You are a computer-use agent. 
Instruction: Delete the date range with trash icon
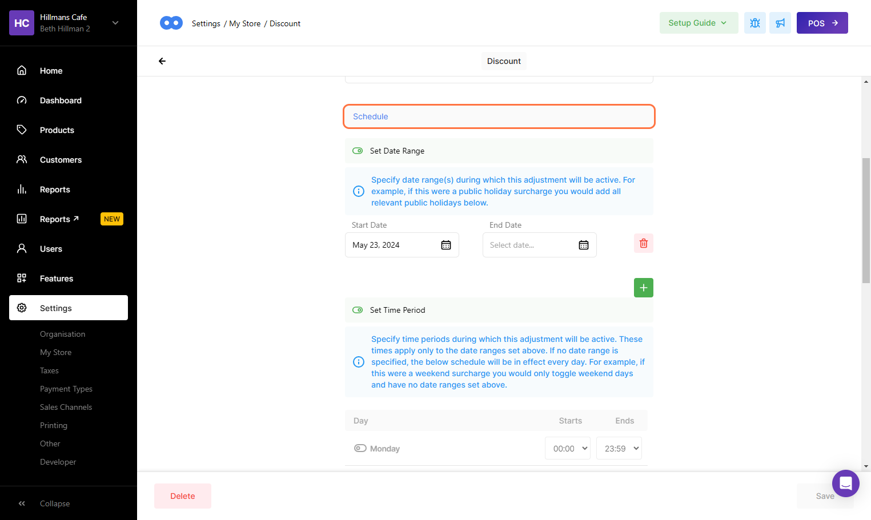(x=643, y=243)
